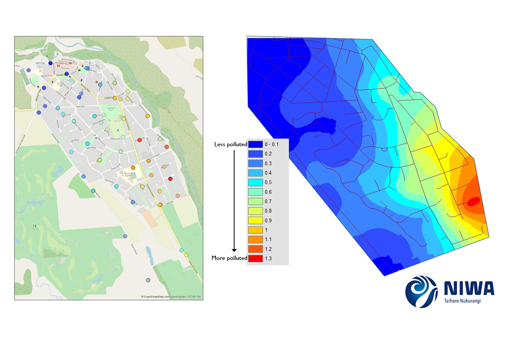
Task: Click the red hotspot oval on contour map
Action: click(x=473, y=201)
